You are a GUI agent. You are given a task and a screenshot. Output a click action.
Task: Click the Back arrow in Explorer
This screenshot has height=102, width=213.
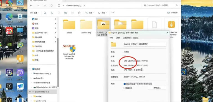(x=31, y=6)
